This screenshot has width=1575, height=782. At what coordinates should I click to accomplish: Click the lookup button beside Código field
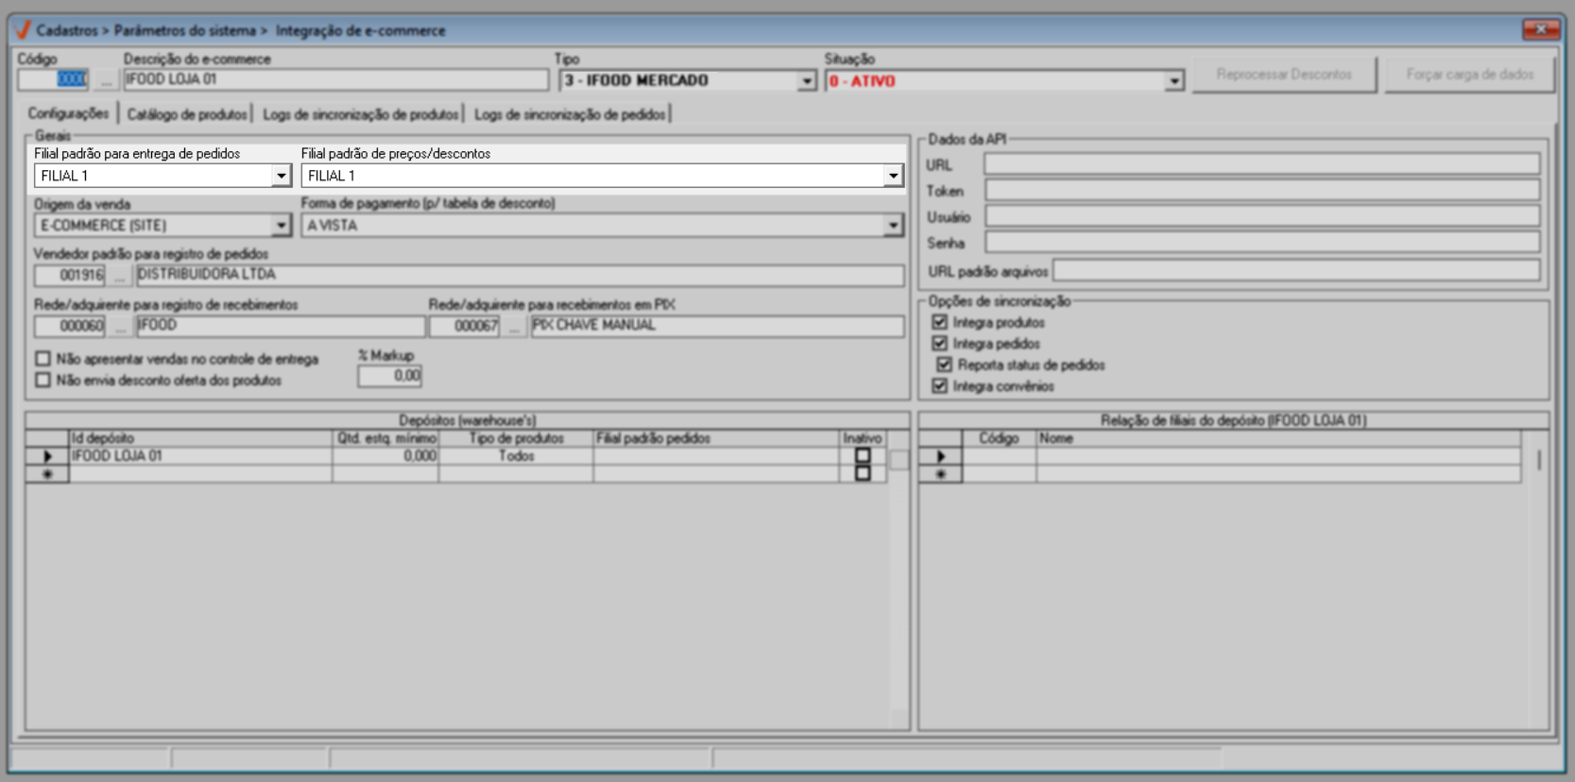click(x=106, y=81)
